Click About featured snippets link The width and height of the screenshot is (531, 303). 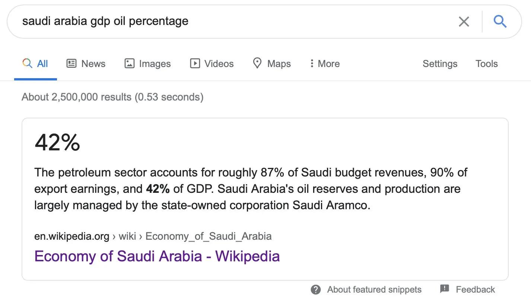[x=374, y=290]
